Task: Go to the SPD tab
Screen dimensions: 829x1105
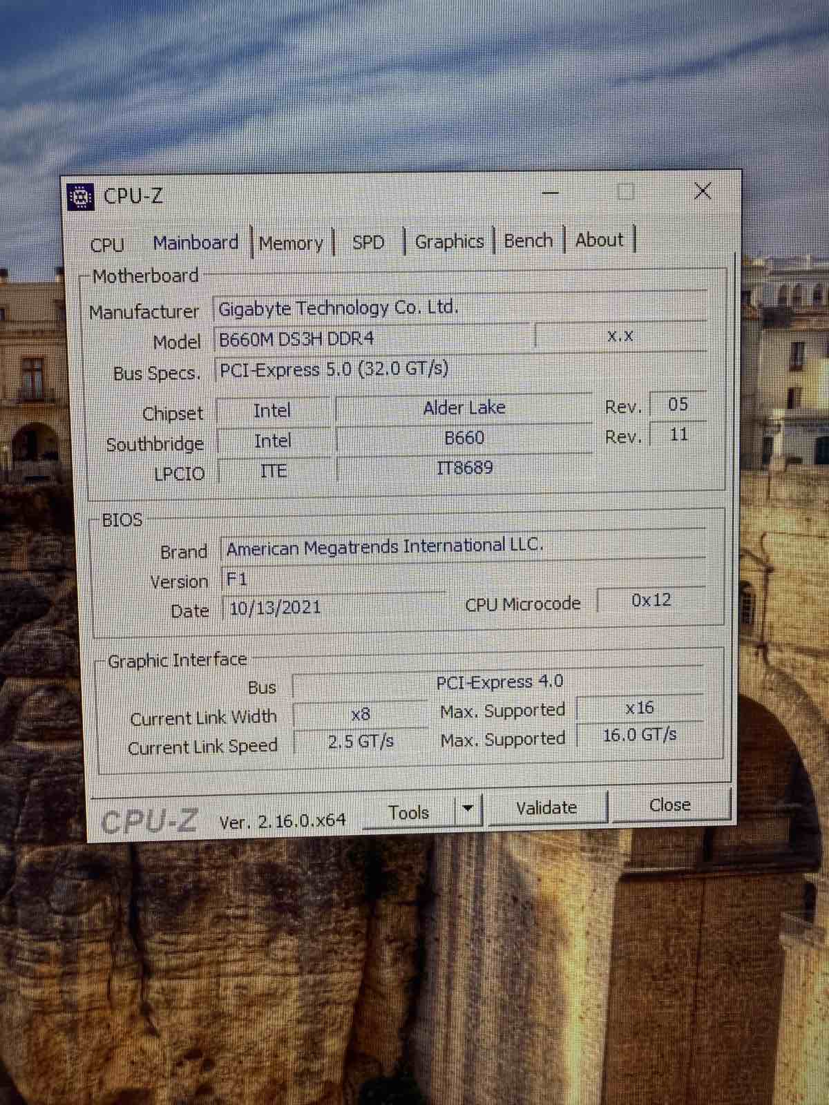Action: [x=368, y=242]
